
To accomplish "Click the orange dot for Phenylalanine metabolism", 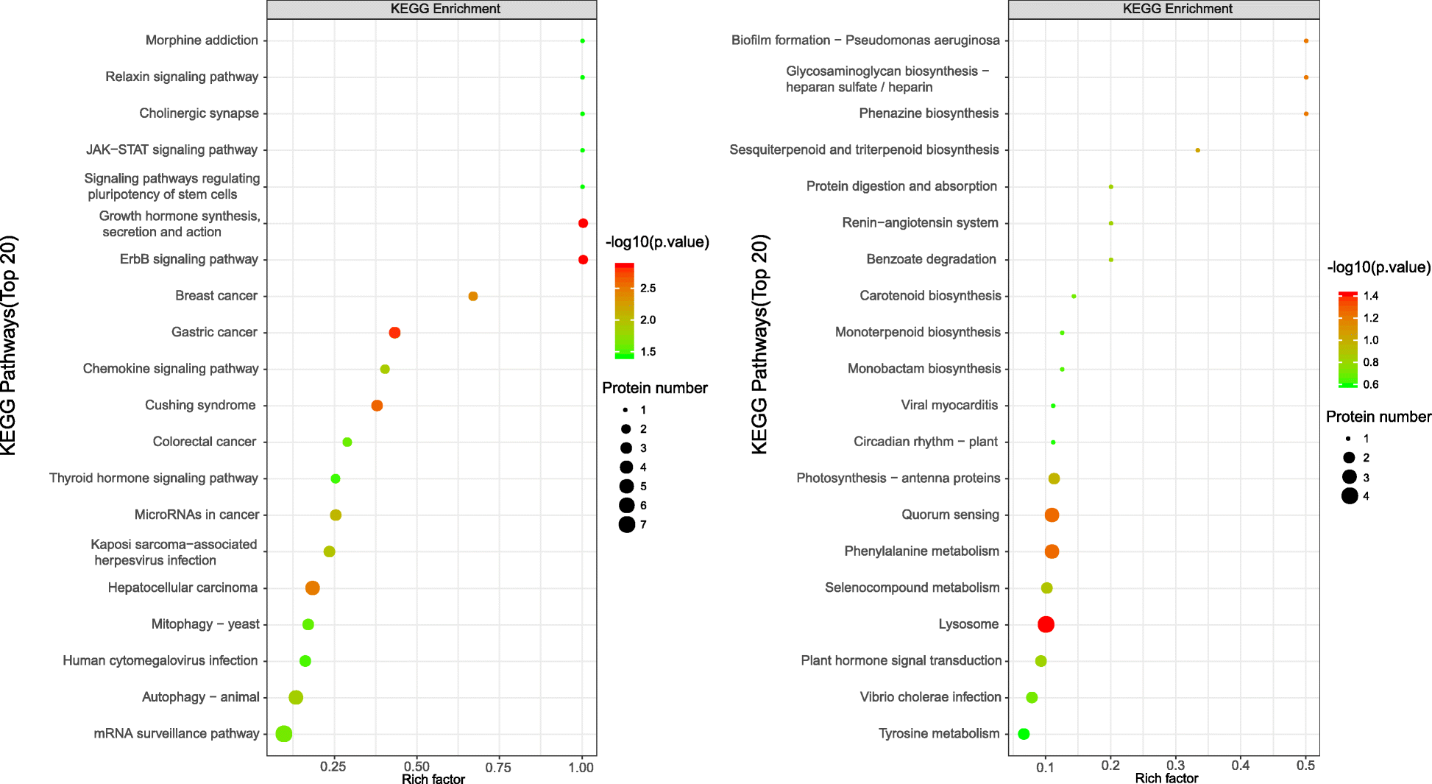I will click(x=1052, y=551).
